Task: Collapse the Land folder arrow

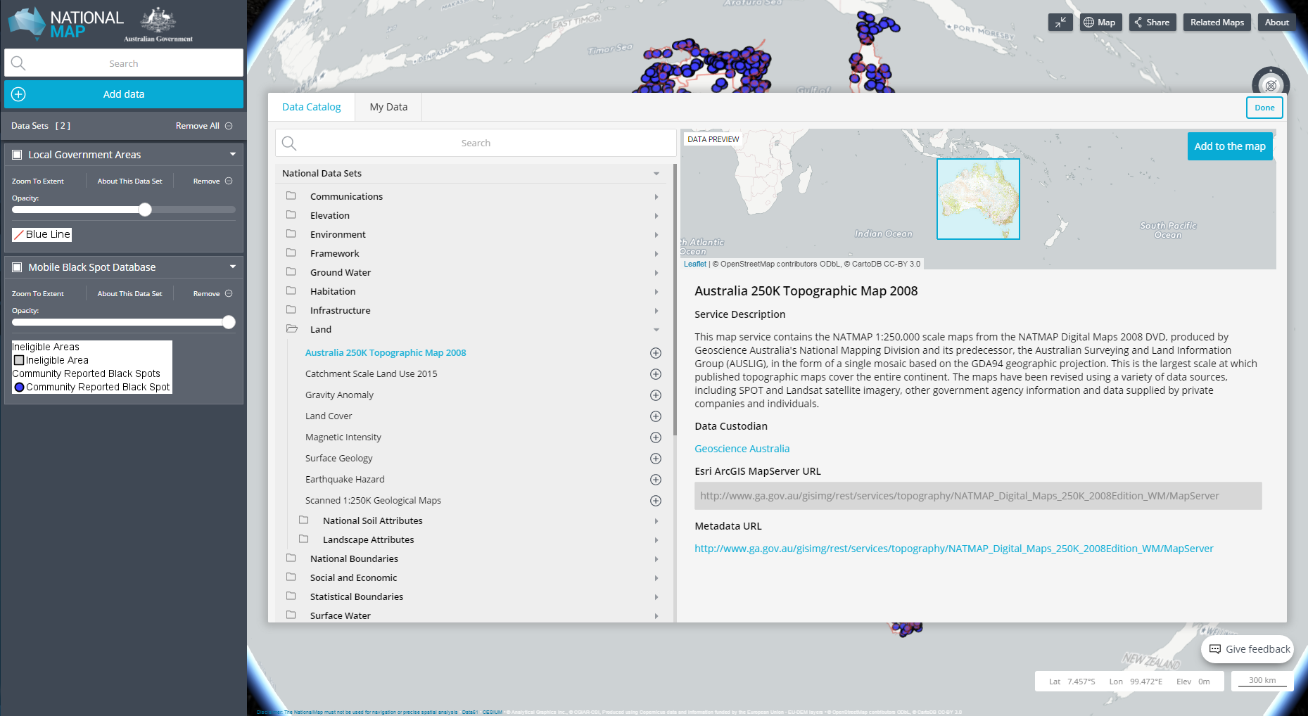Action: 656,330
